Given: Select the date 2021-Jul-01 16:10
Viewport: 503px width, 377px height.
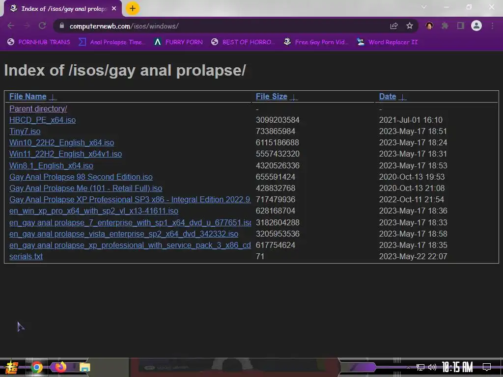Looking at the screenshot, I should pos(411,120).
